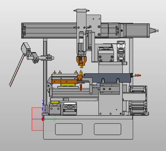The width and height of the screenshot is (166, 151).
Task: Select the white-topped connector module on the base
Action: click(x=70, y=108)
